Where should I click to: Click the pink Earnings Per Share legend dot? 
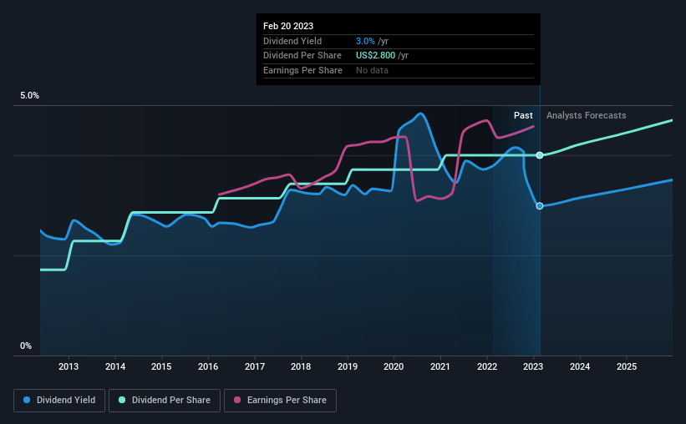(237, 400)
